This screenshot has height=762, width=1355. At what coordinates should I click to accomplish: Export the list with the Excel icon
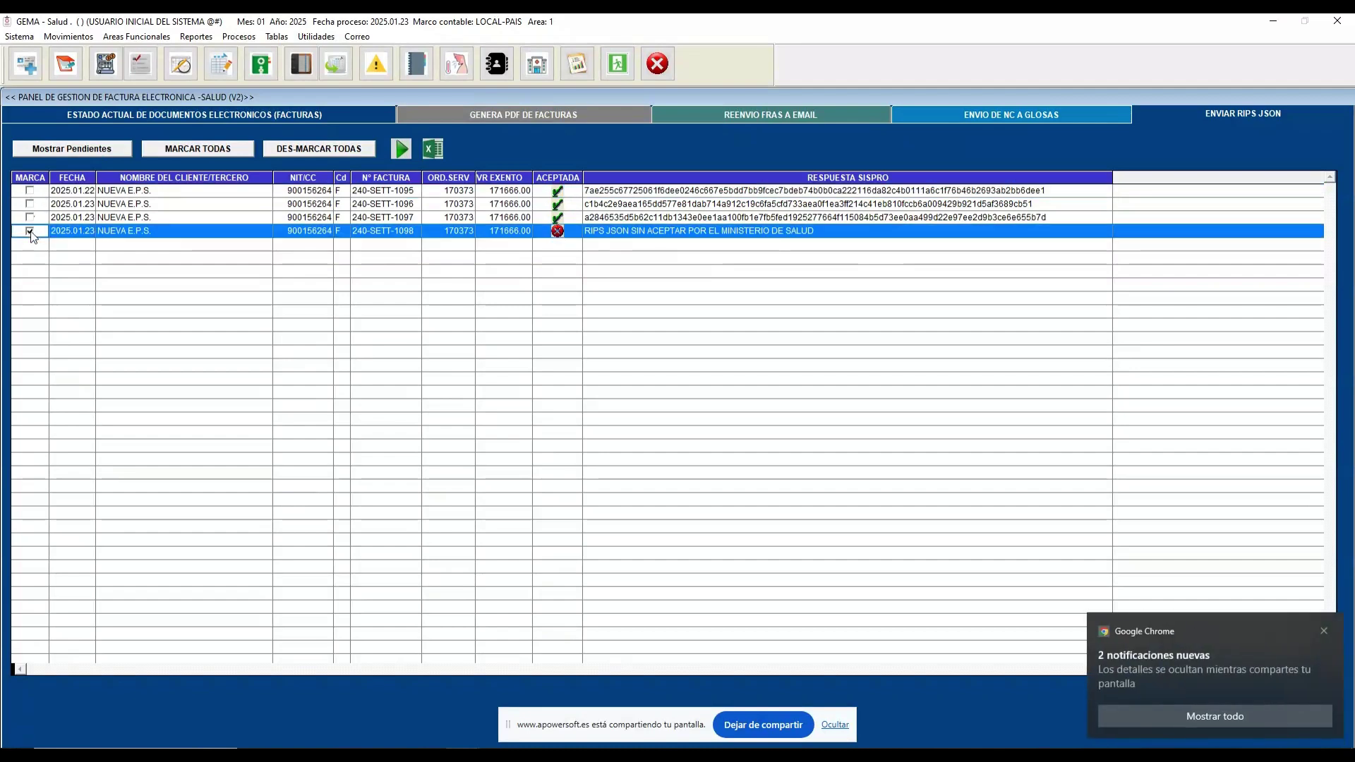(x=433, y=149)
